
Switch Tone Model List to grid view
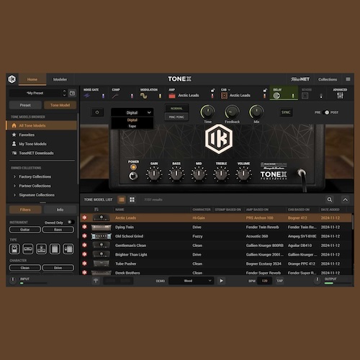[x=132, y=199]
